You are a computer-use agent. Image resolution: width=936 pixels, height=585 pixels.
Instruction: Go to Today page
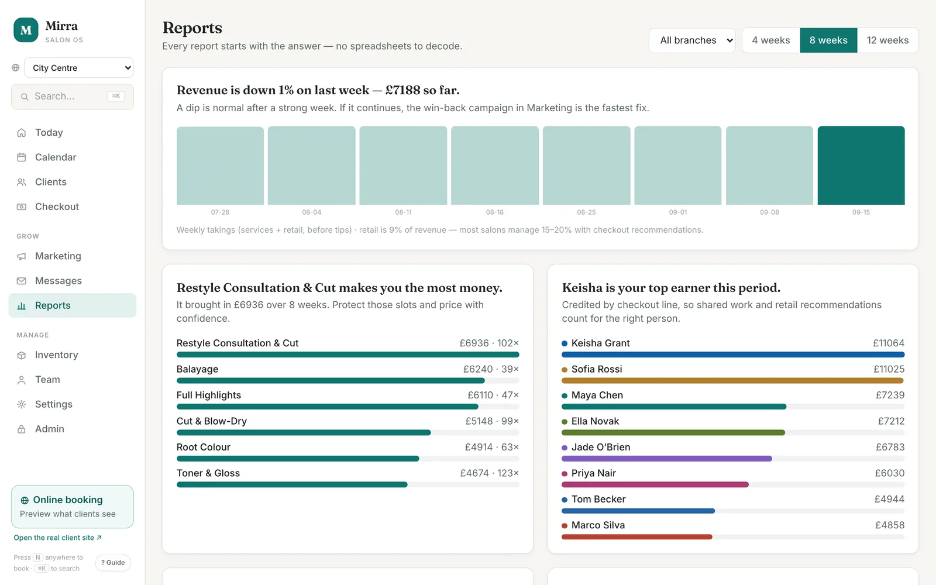click(73, 133)
